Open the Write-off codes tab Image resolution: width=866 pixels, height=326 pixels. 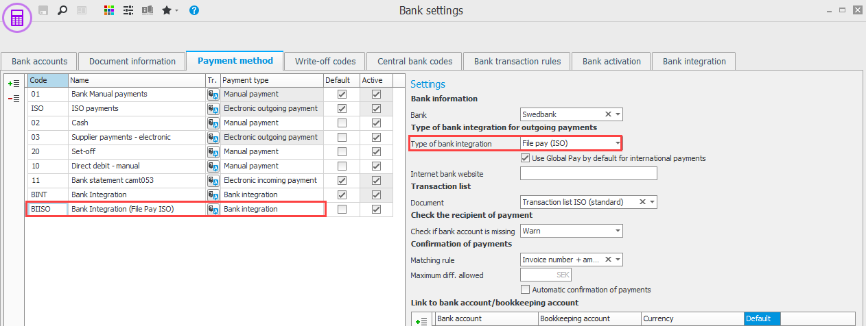(x=325, y=61)
